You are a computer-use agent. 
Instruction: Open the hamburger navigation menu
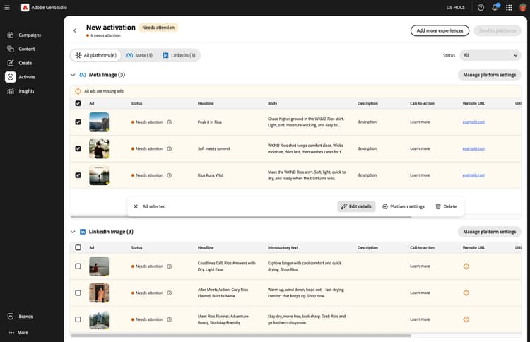[x=7, y=8]
